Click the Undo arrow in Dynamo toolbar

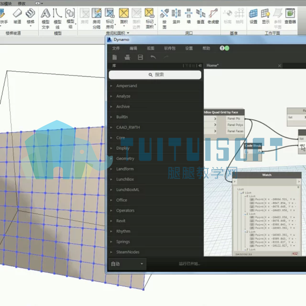(x=153, y=57)
